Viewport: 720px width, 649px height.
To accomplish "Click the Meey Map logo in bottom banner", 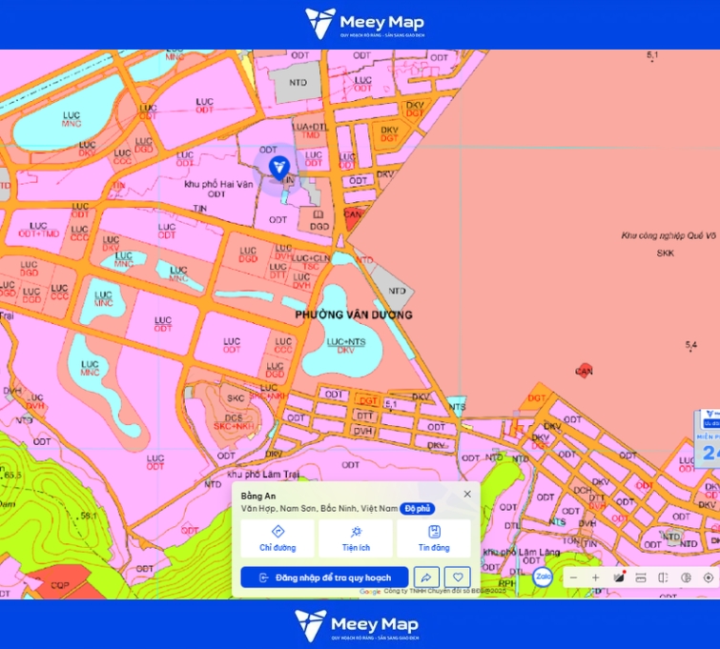I will 357,625.
